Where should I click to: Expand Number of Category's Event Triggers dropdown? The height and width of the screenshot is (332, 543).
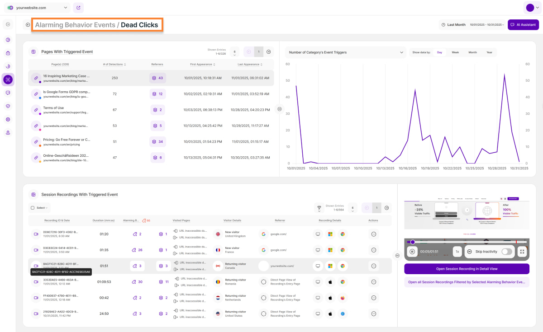[x=346, y=52]
